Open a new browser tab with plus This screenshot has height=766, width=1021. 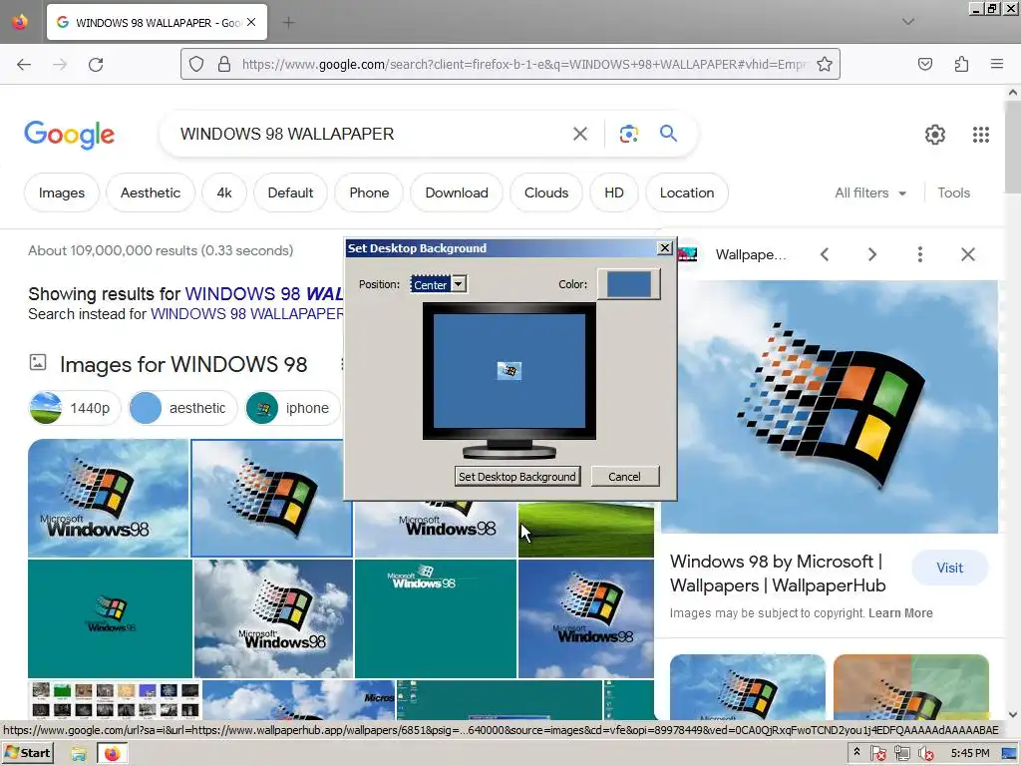pyautogui.click(x=288, y=23)
